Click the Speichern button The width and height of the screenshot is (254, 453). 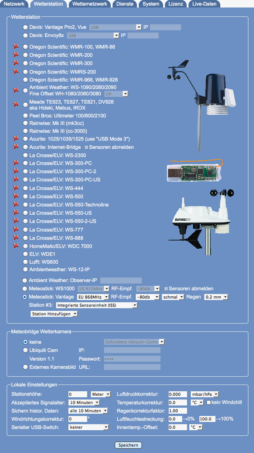click(x=128, y=445)
